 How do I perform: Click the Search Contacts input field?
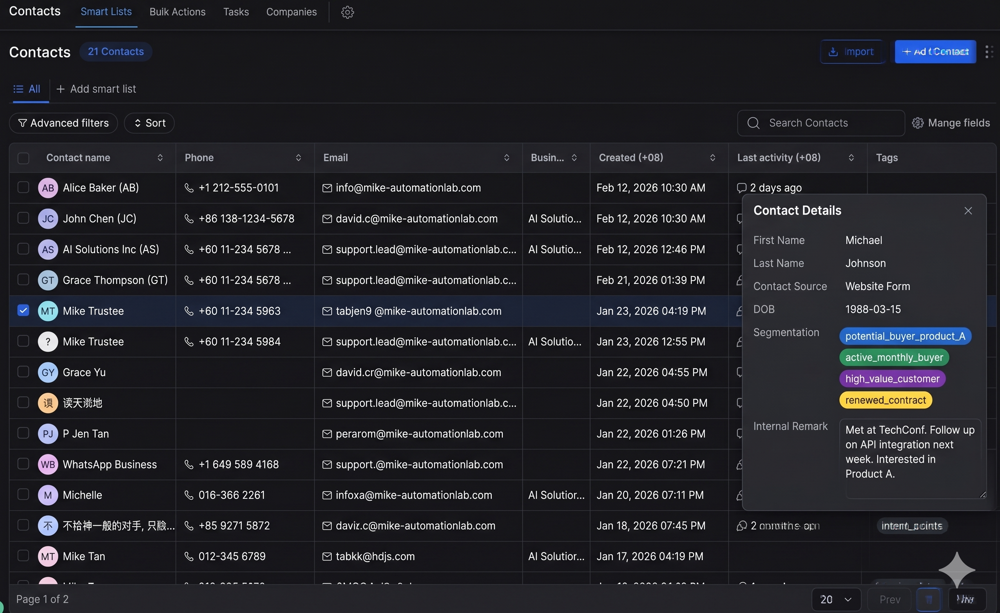coord(821,123)
